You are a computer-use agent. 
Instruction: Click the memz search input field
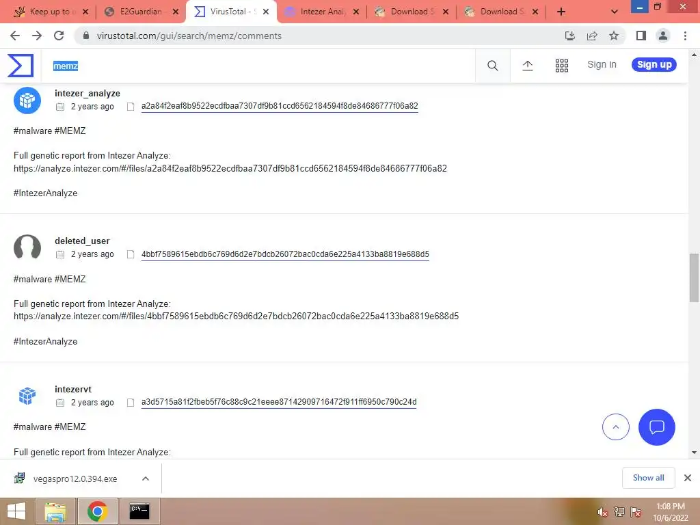coord(258,66)
